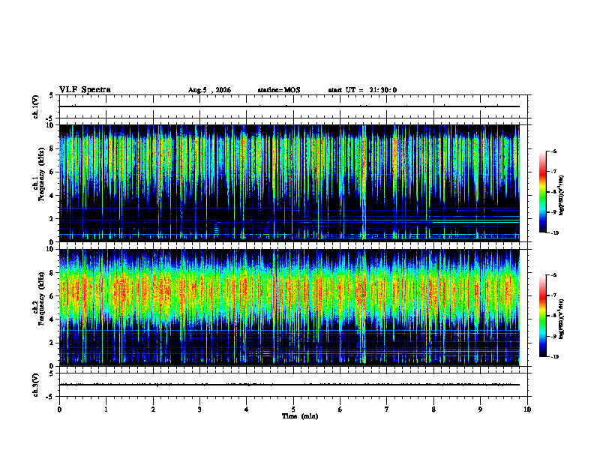Click the 0 tick on Time axis
This screenshot has height=459, width=594.
point(59,409)
